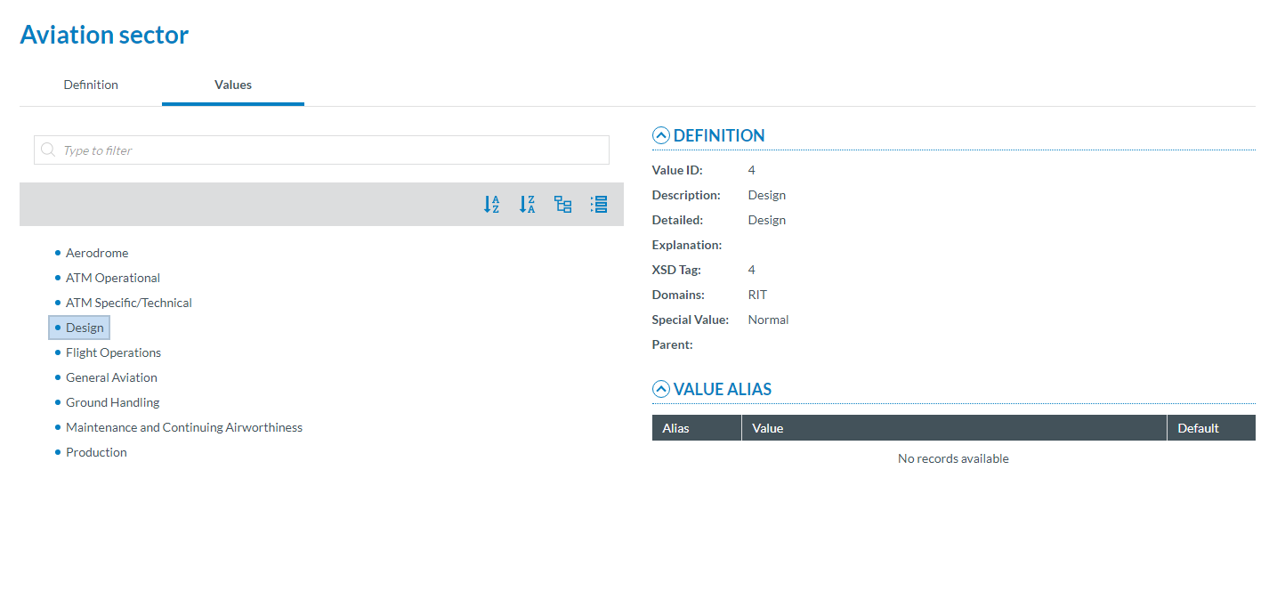The width and height of the screenshot is (1269, 591).
Task: Sort values A to Z ascending
Action: pos(491,205)
